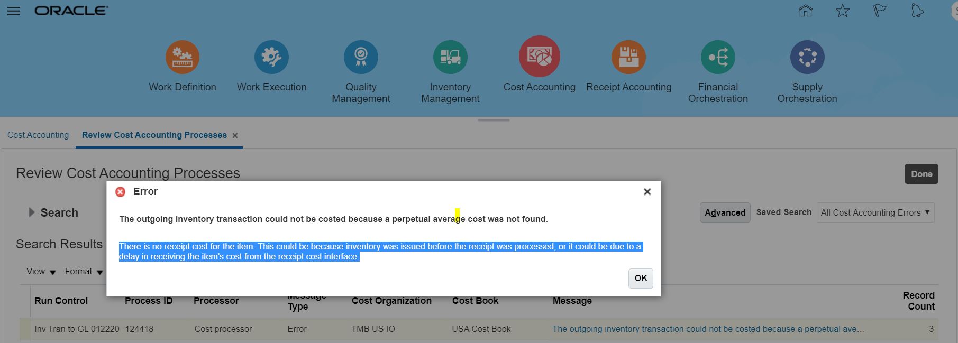This screenshot has height=343, width=958.
Task: Switch to the Cost Accounting tab
Action: coord(38,135)
